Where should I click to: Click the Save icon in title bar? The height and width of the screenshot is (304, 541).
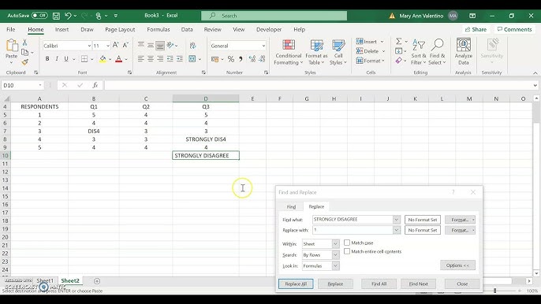pos(56,16)
